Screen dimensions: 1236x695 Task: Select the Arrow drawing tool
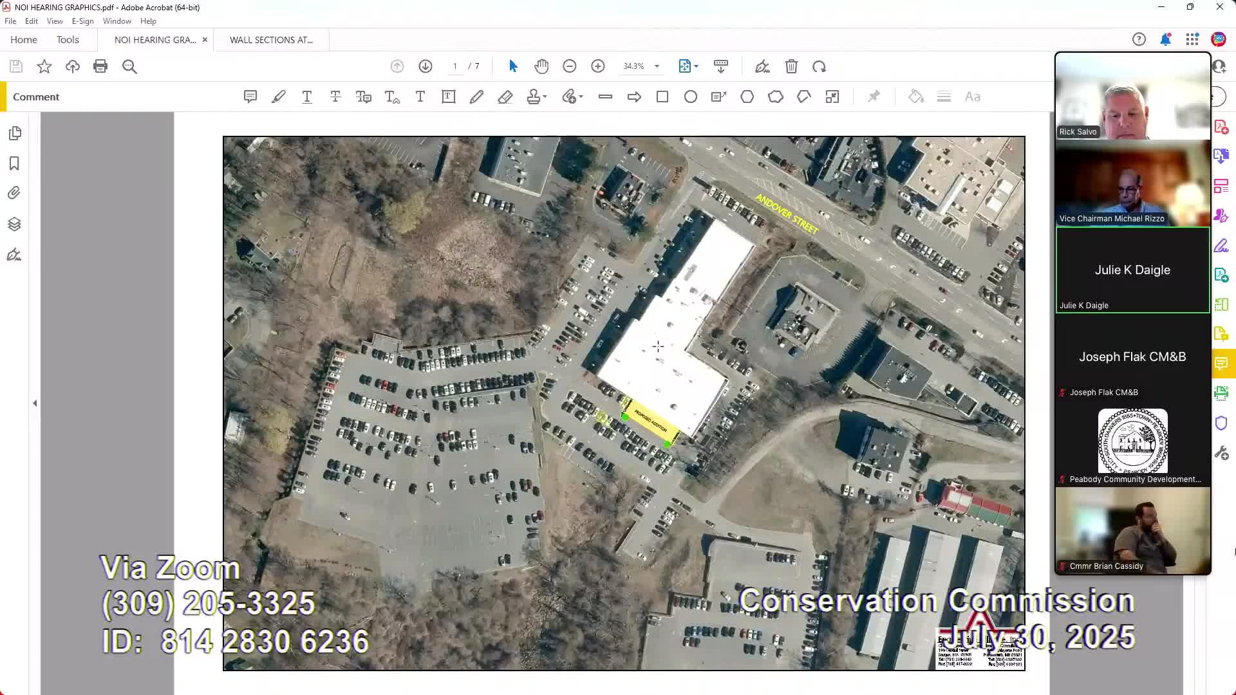pyautogui.click(x=634, y=97)
